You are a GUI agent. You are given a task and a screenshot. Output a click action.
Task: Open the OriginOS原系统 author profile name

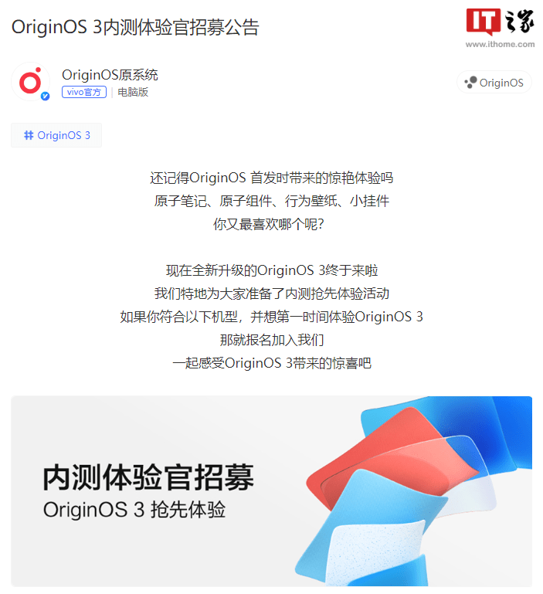tap(110, 75)
